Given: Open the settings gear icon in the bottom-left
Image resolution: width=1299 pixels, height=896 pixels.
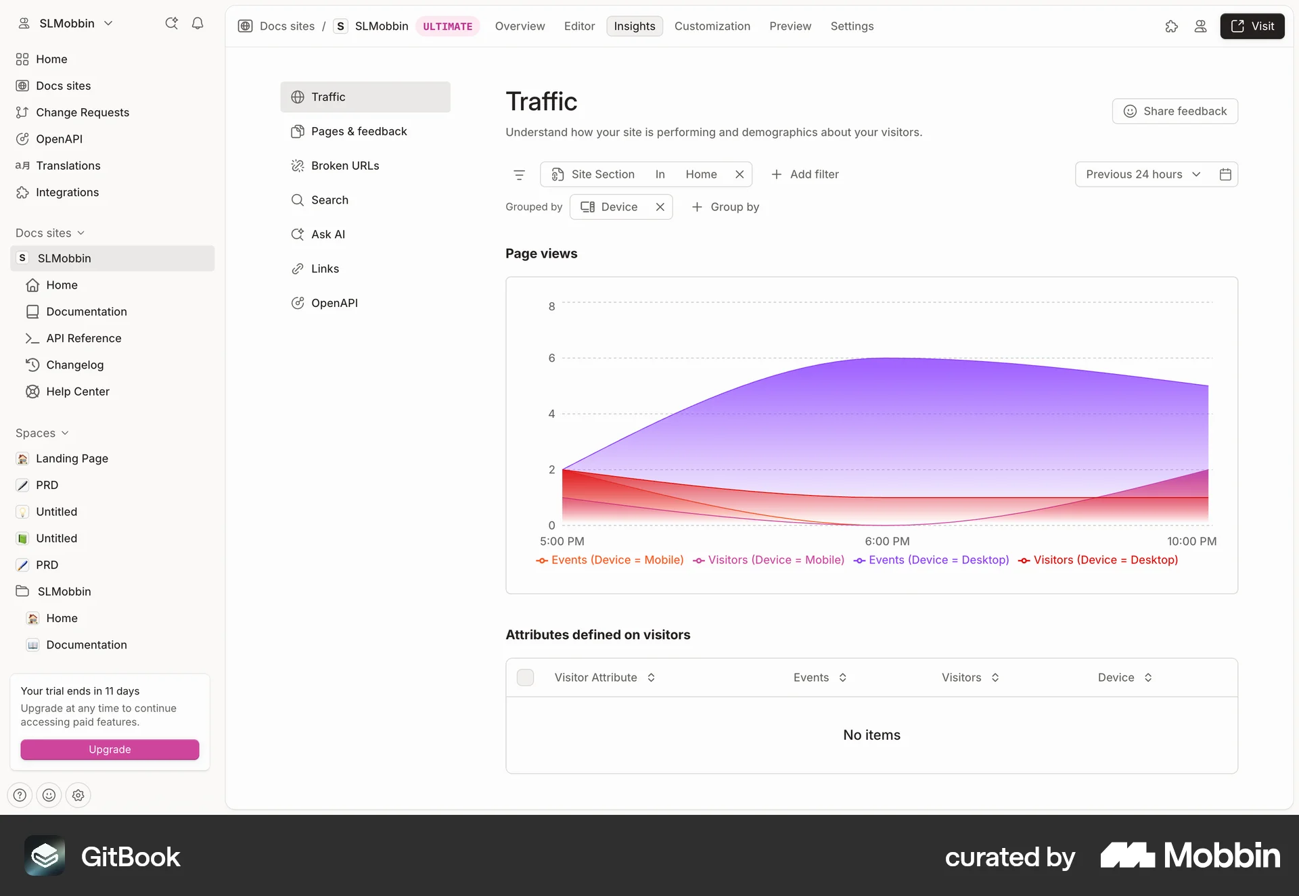Looking at the screenshot, I should click(78, 795).
